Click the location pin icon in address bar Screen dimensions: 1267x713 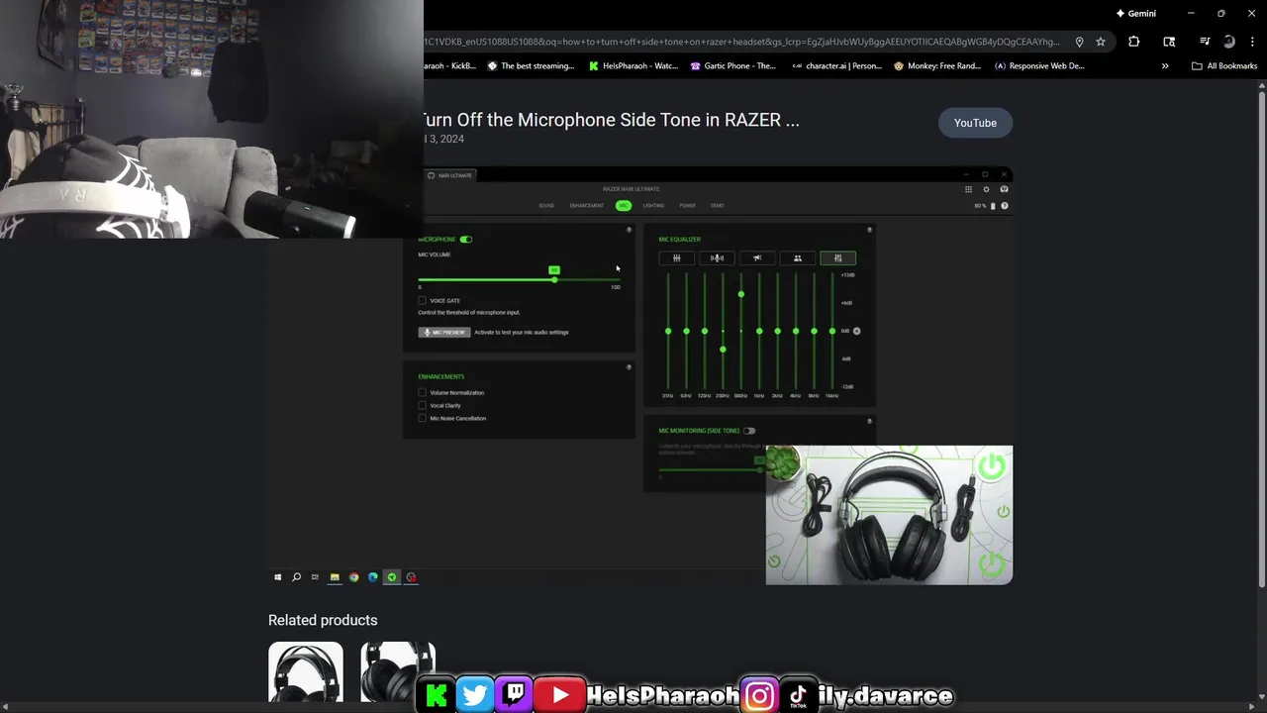point(1079,42)
